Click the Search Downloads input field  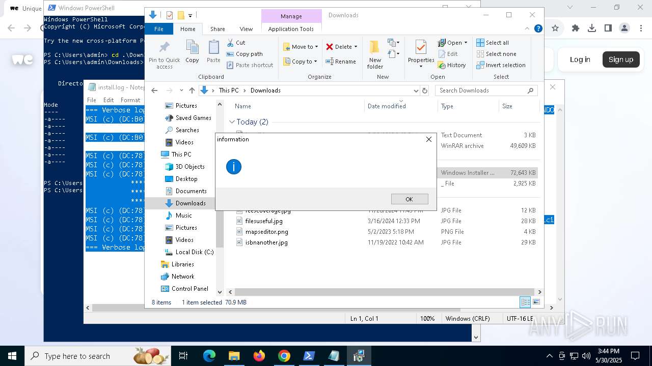click(480, 90)
